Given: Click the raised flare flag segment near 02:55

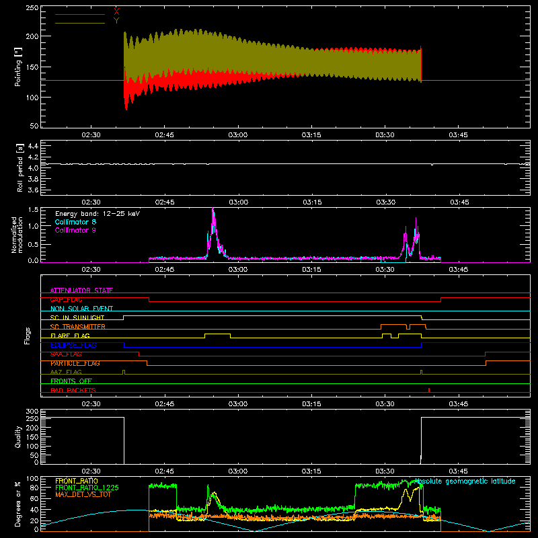Looking at the screenshot, I should pyautogui.click(x=217, y=334).
